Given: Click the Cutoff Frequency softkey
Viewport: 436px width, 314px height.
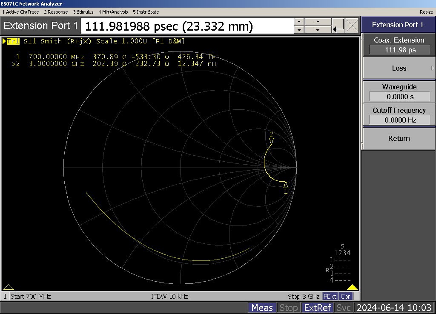Looking at the screenshot, I should coord(399,115).
